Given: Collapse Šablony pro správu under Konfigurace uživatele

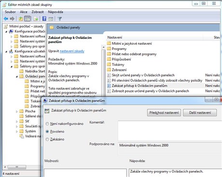Looking at the screenshot, I should pos(12,66).
